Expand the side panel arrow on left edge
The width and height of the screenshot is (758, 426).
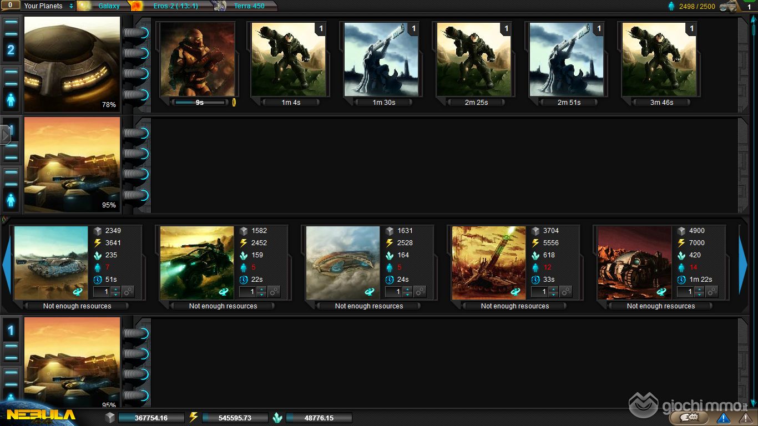pos(6,134)
